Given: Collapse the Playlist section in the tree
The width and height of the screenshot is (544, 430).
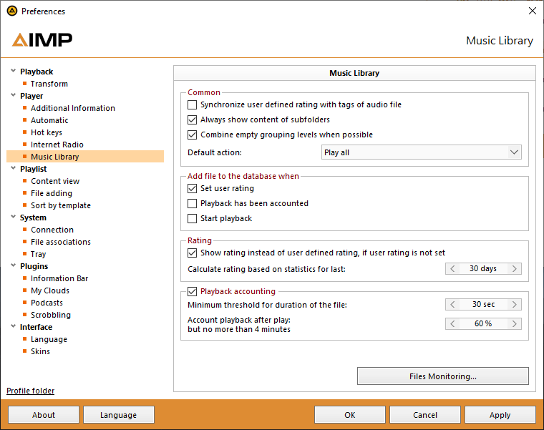Looking at the screenshot, I should [x=13, y=169].
